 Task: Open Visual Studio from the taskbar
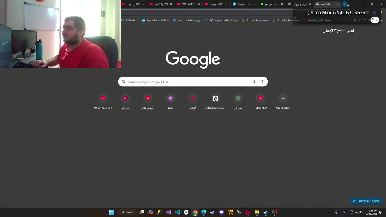168,212
